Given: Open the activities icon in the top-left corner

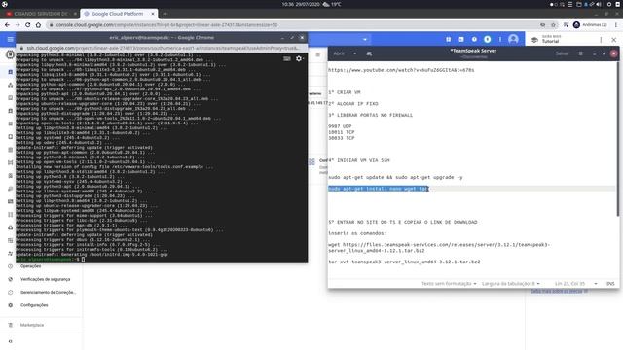Looking at the screenshot, I should click(x=5, y=4).
